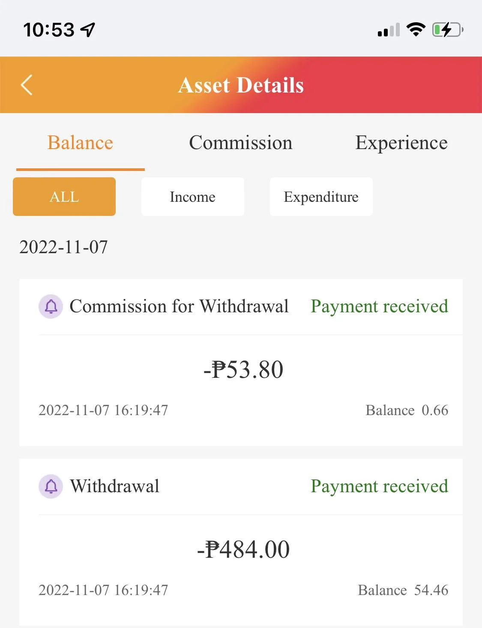Image resolution: width=482 pixels, height=628 pixels.
Task: Tap the Wi-Fi status icon
Action: (x=415, y=29)
